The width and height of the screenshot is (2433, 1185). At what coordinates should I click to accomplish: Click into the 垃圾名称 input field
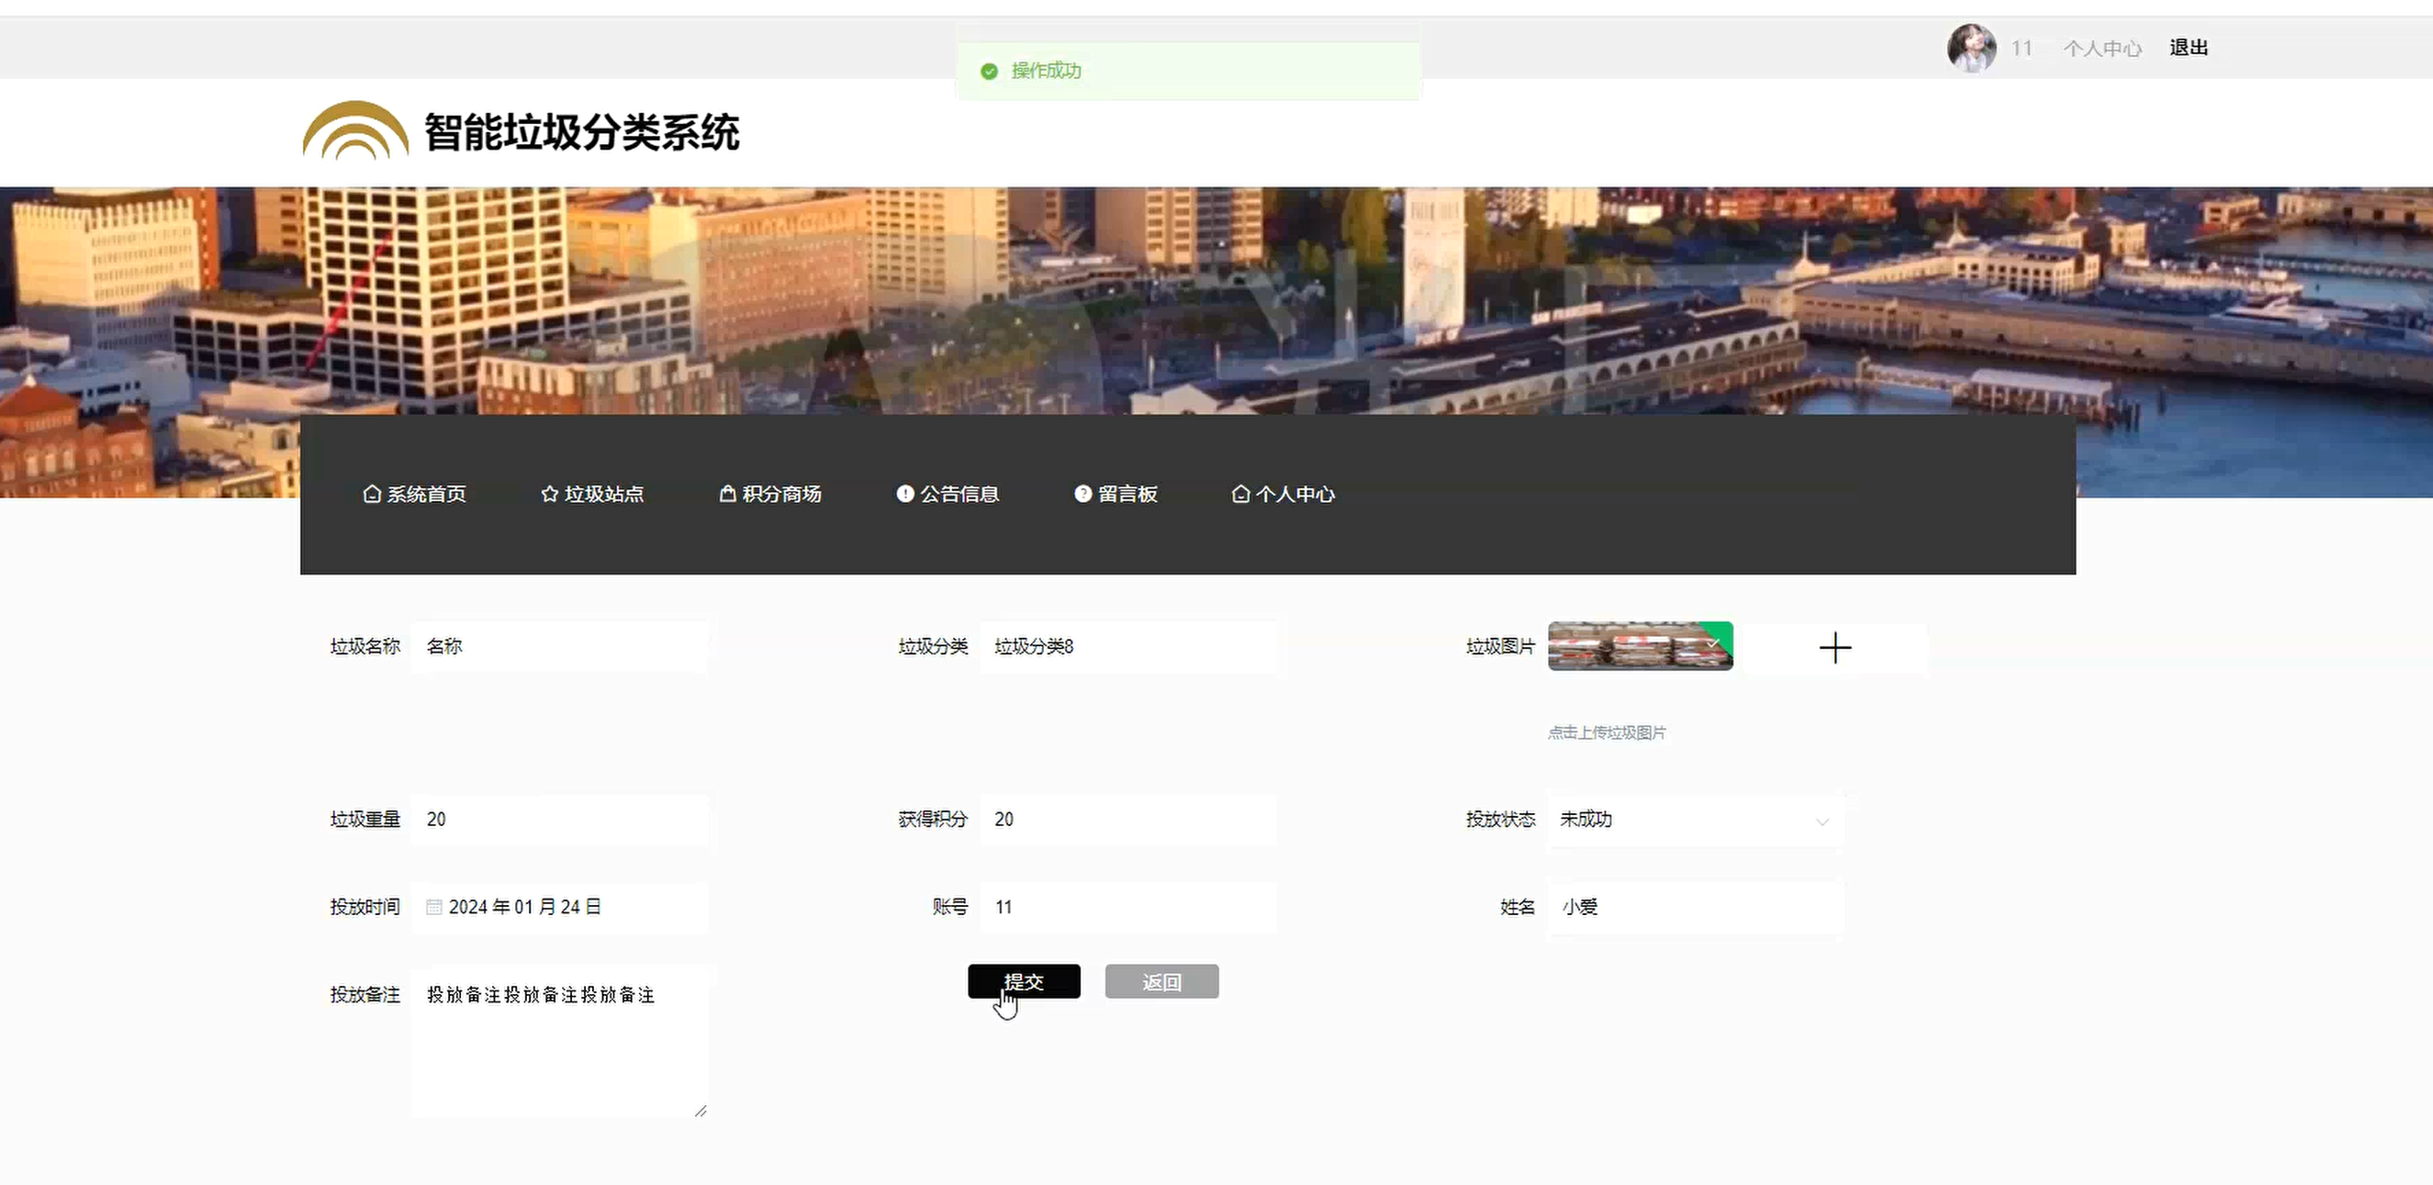[x=559, y=647]
